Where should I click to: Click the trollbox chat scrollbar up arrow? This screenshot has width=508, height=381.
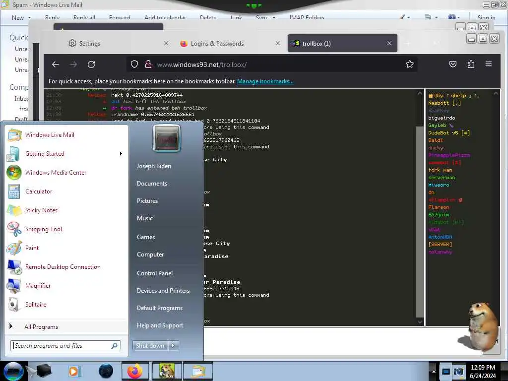pyautogui.click(x=420, y=93)
